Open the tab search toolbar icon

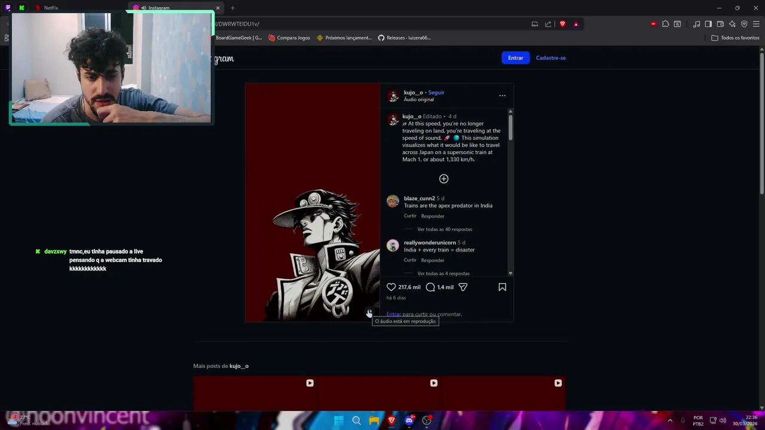(677, 24)
